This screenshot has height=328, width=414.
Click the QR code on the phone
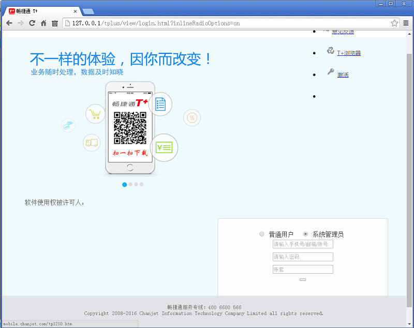(x=130, y=128)
